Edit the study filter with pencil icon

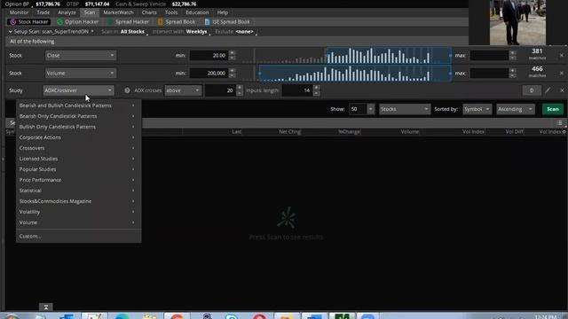click(548, 90)
